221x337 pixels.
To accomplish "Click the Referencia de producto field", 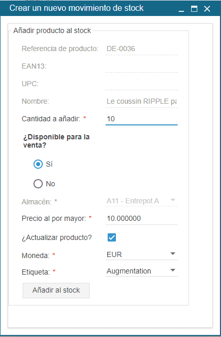I will (142, 49).
